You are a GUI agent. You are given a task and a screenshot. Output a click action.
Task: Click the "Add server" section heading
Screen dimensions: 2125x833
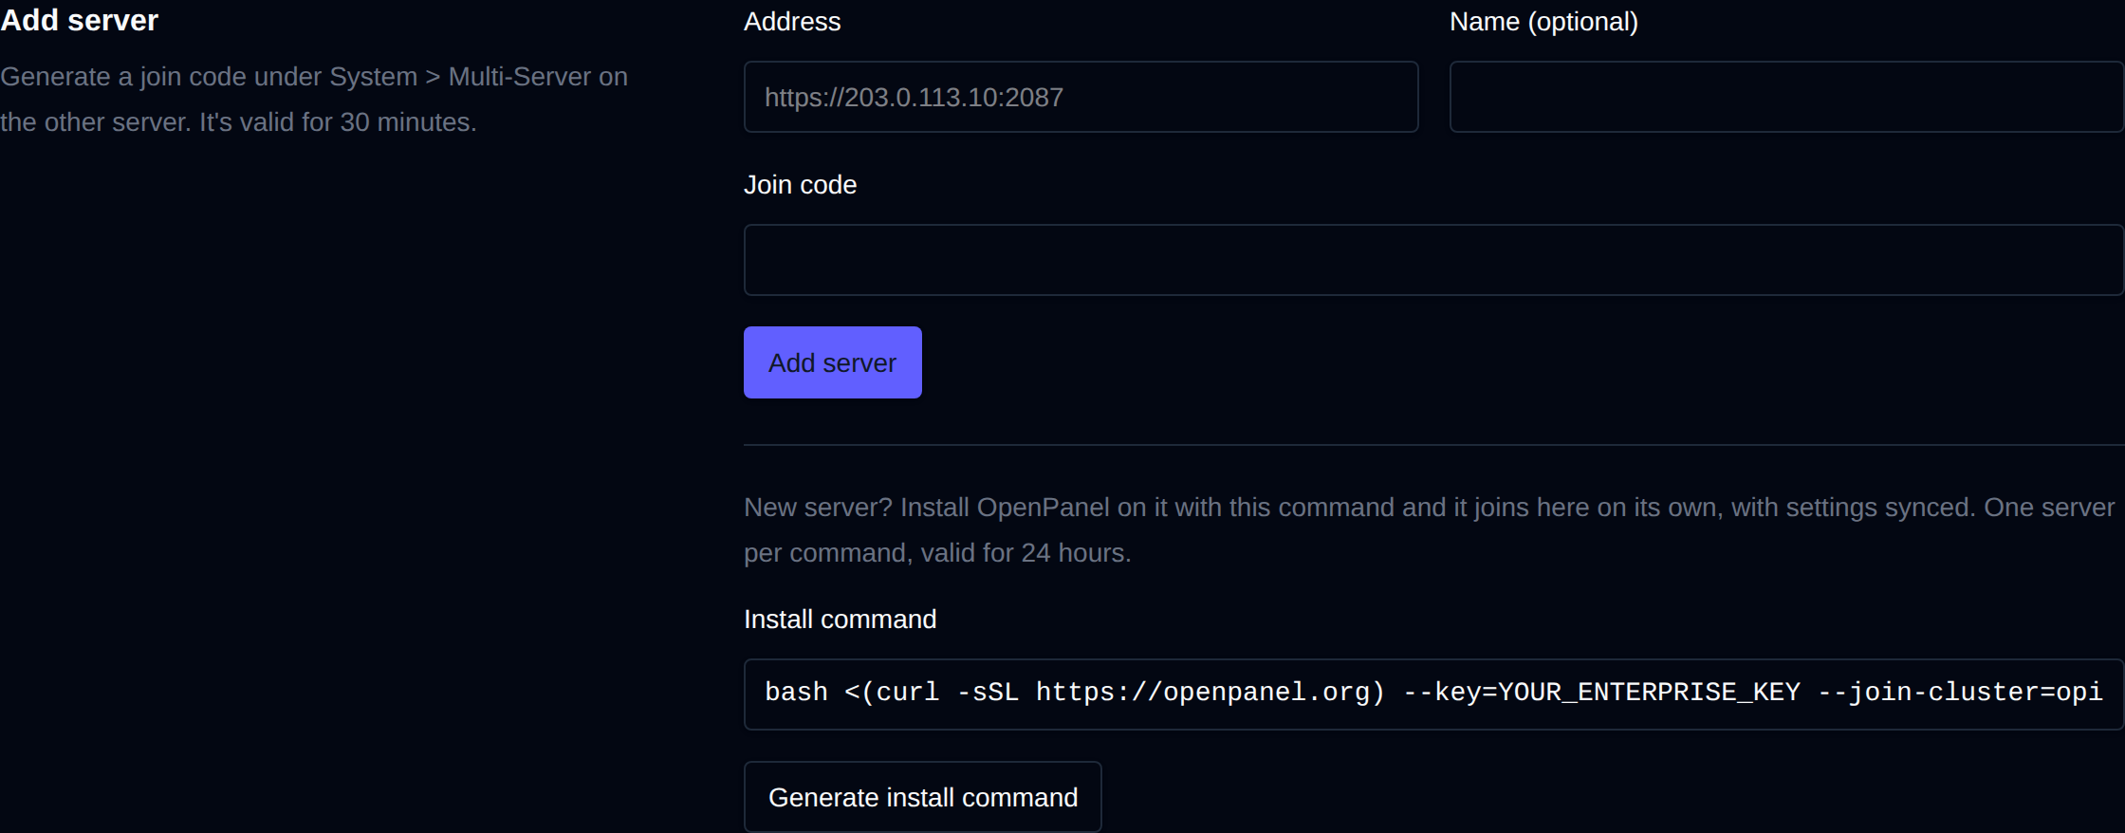click(x=80, y=20)
